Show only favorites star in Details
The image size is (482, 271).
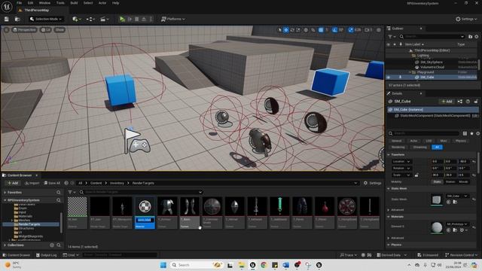[471, 133]
